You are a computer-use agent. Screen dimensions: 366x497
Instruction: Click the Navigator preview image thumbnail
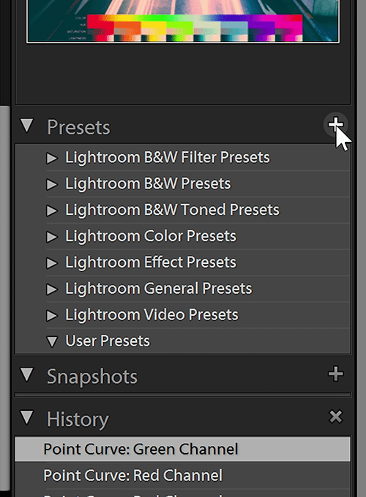(183, 21)
